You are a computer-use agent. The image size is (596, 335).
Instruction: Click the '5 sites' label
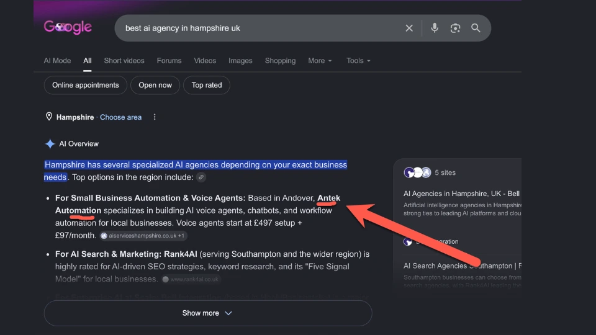[x=445, y=173]
